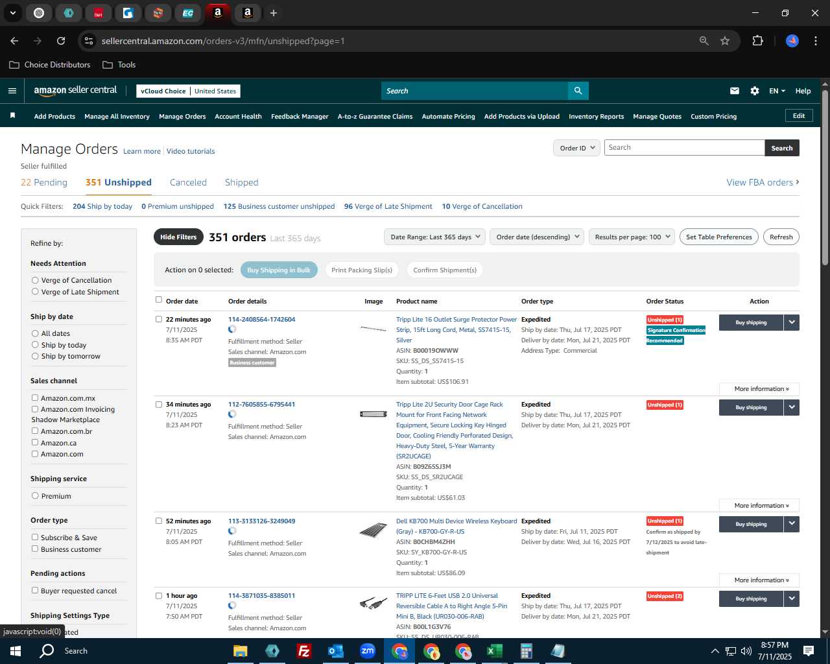Open the EN language dropdown
The width and height of the screenshot is (830, 664).
(777, 91)
